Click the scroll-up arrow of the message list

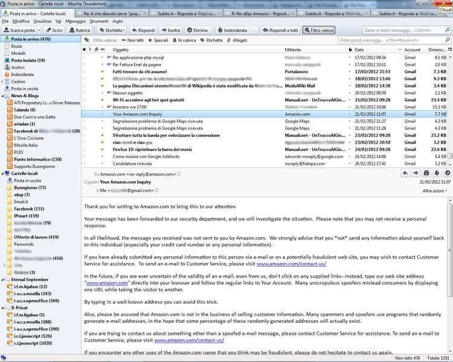tap(450, 57)
